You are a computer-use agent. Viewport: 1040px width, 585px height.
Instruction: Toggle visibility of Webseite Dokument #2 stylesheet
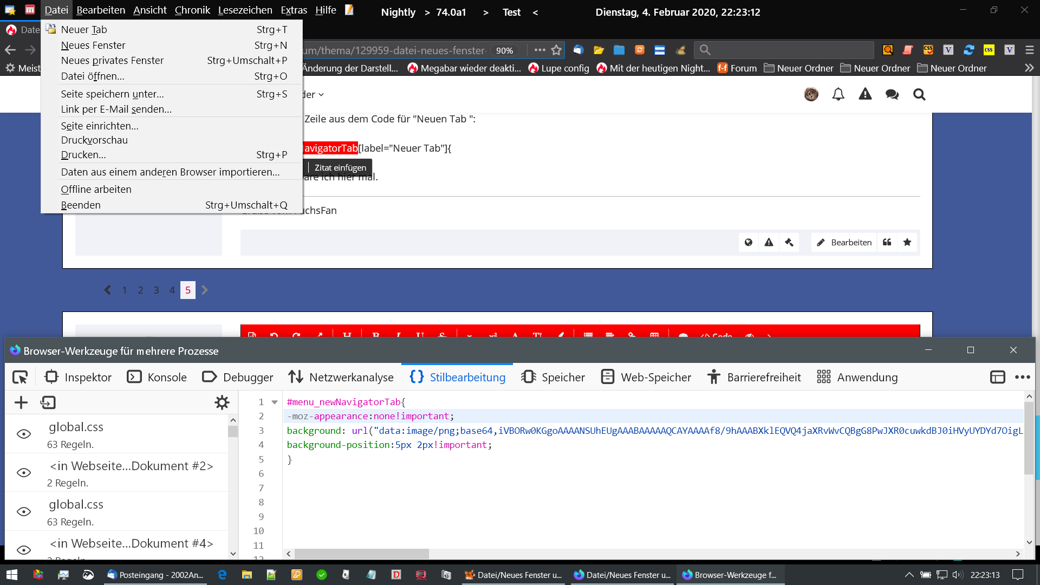(x=24, y=472)
